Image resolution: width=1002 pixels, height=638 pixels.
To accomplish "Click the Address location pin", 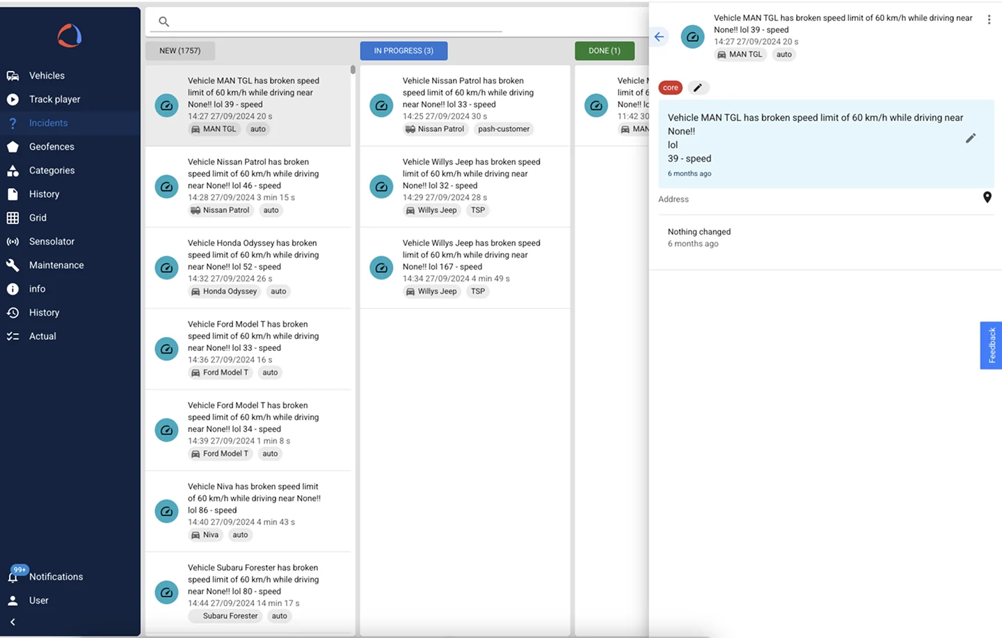I will [987, 198].
